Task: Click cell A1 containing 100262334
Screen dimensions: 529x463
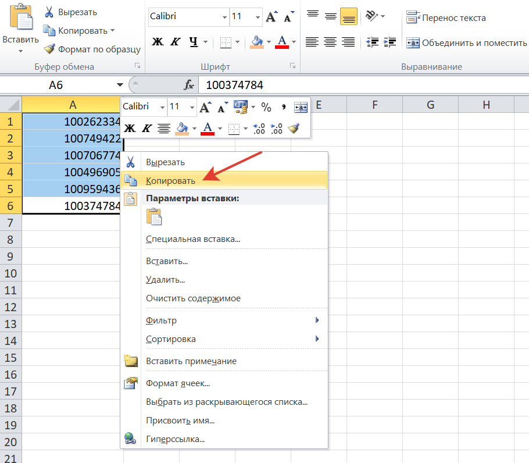Action: [72, 122]
